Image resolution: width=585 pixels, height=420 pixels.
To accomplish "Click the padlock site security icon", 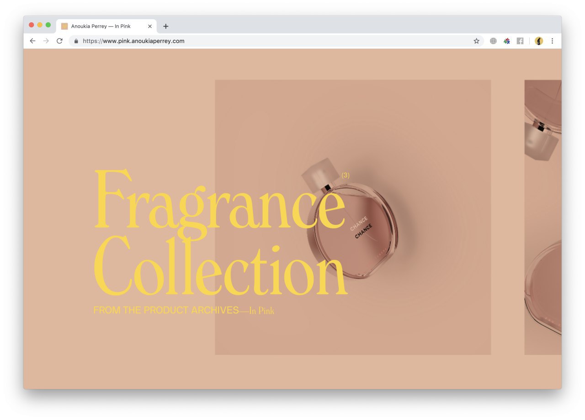I will click(76, 41).
